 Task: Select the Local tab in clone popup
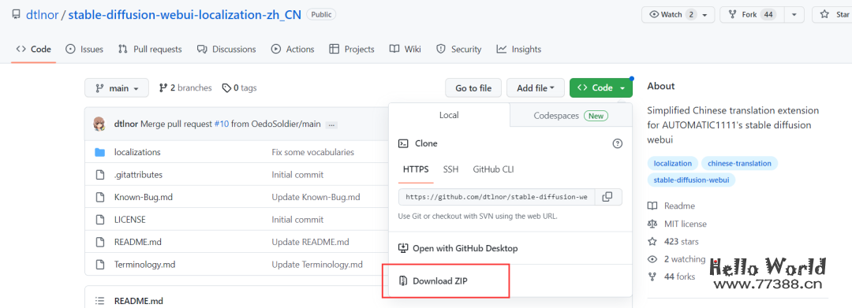(449, 115)
